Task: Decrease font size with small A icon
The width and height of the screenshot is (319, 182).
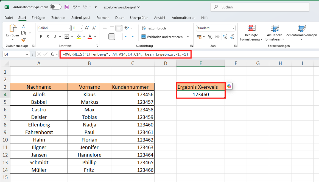Action: pos(94,28)
